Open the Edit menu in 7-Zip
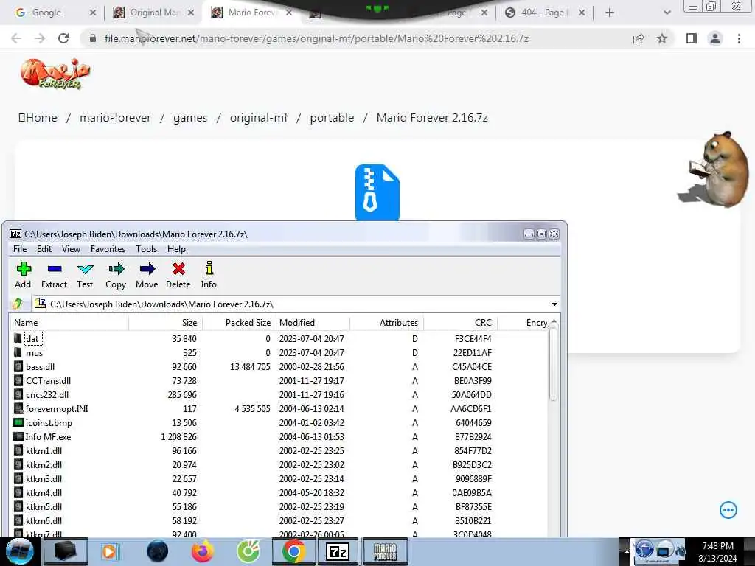The image size is (755, 566). click(x=44, y=249)
